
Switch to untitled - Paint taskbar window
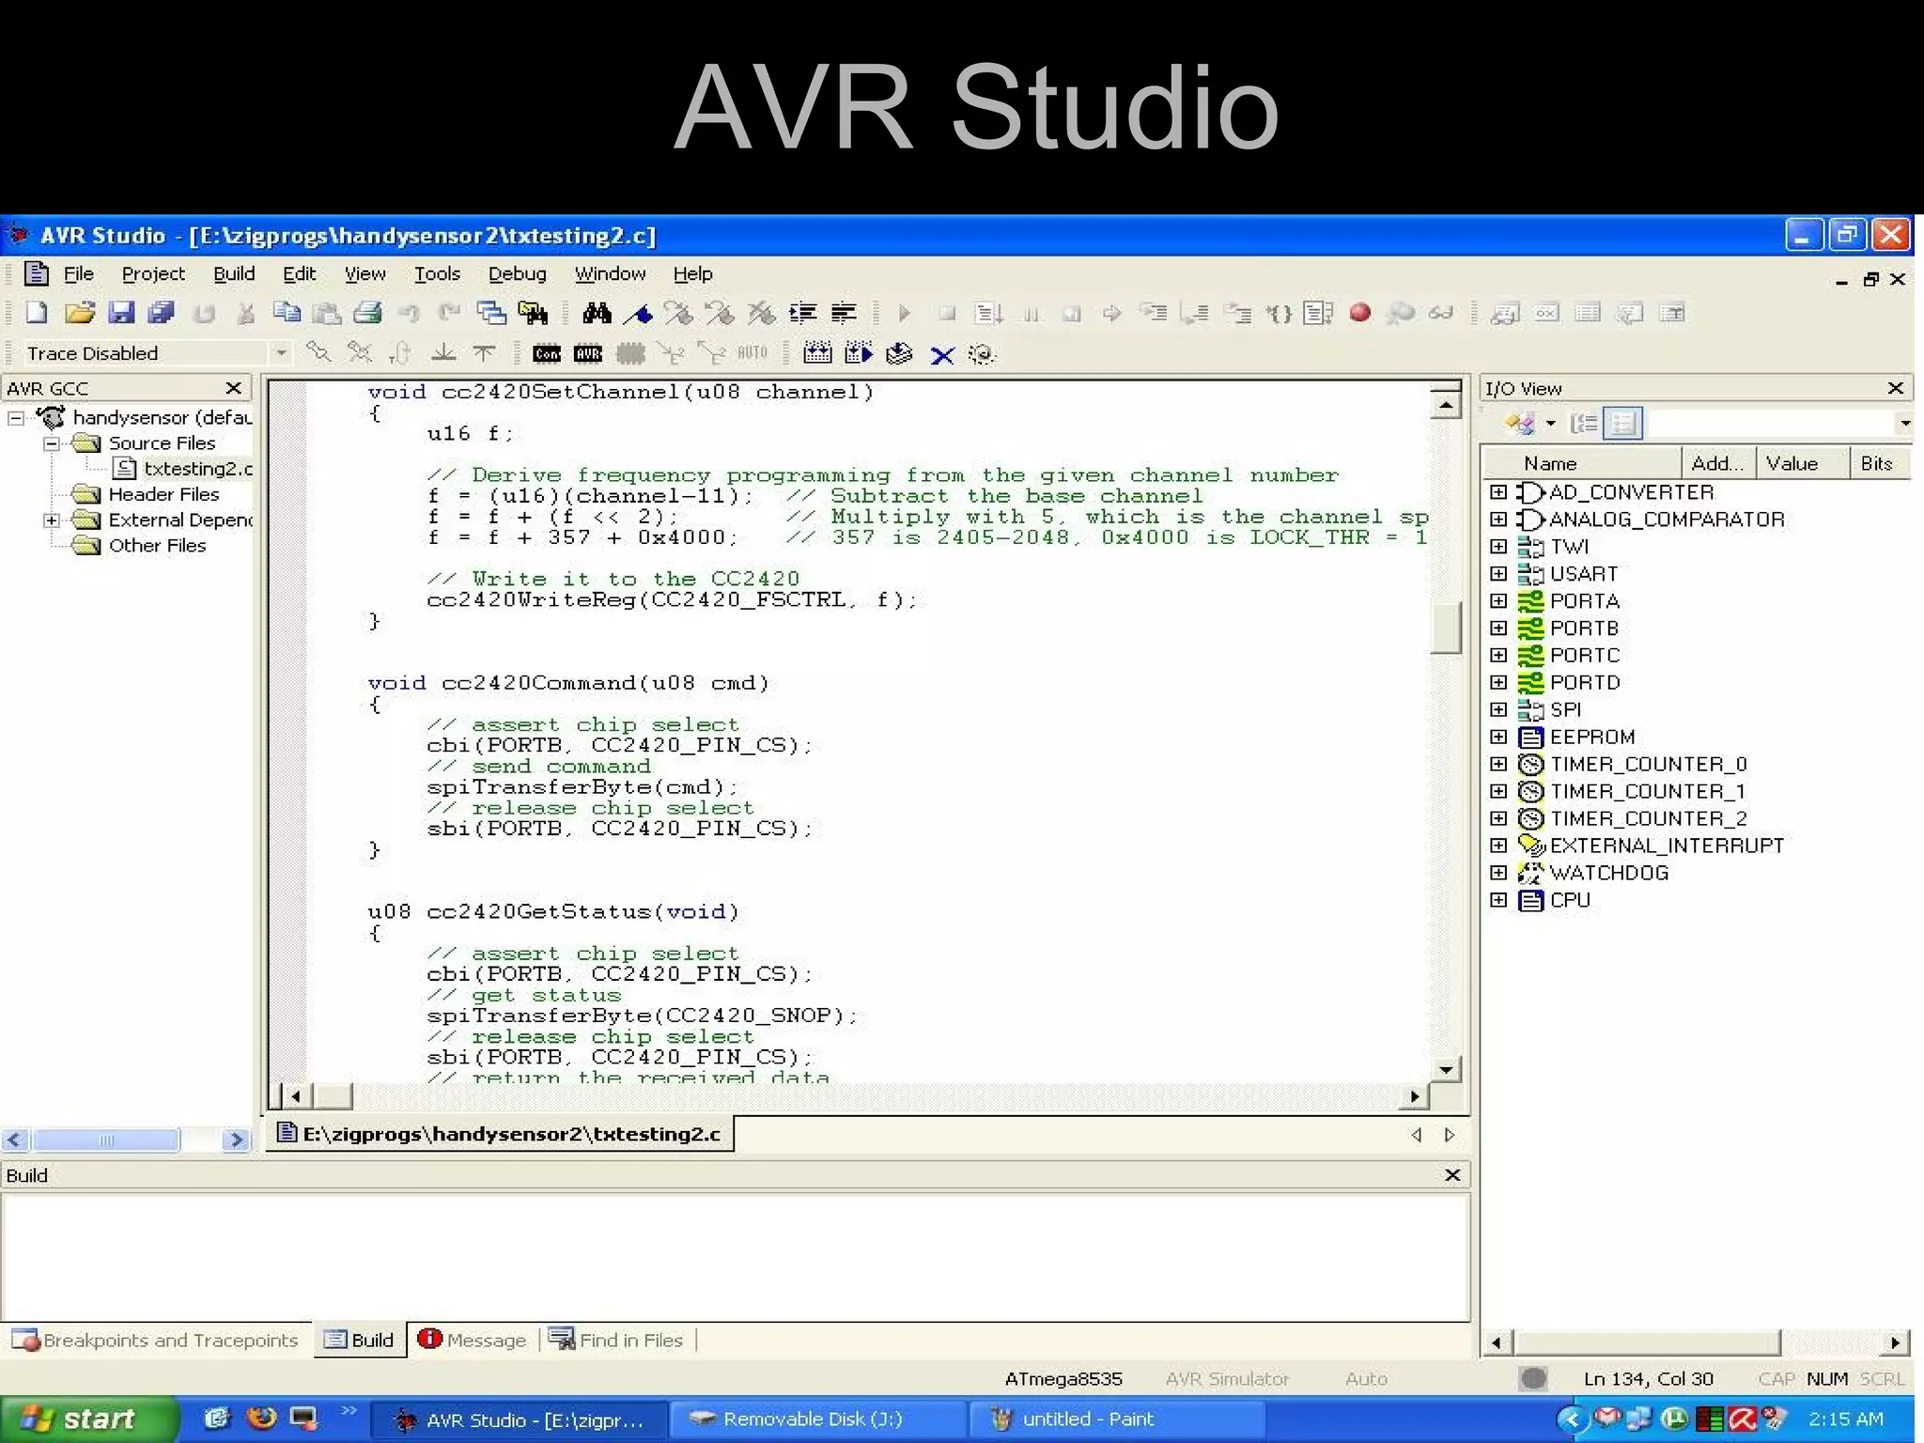[1115, 1419]
